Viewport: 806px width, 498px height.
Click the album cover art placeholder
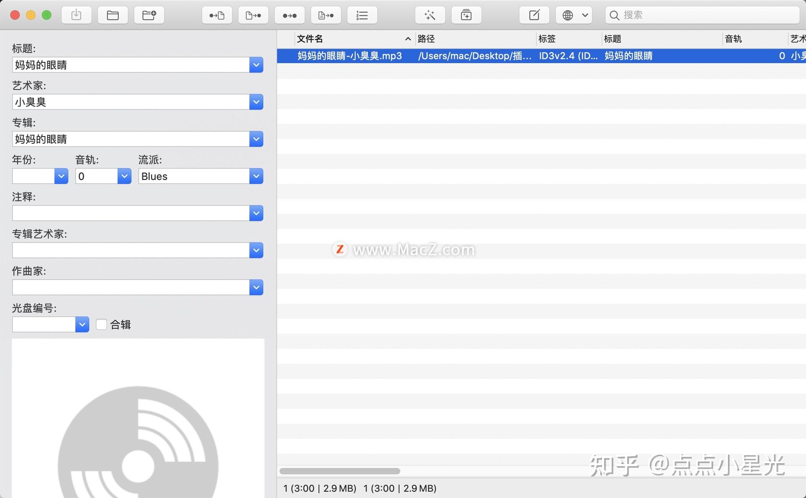coord(138,418)
